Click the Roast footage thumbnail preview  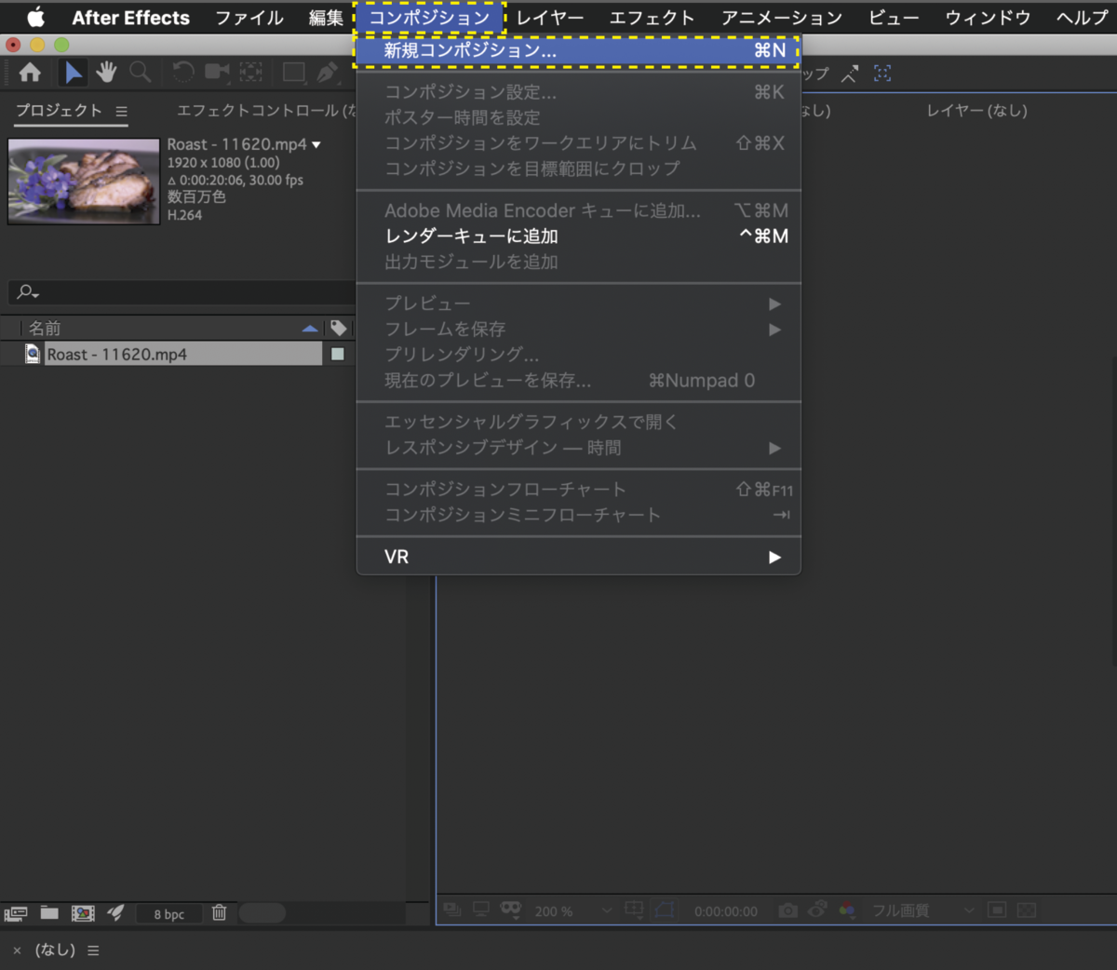pyautogui.click(x=84, y=182)
